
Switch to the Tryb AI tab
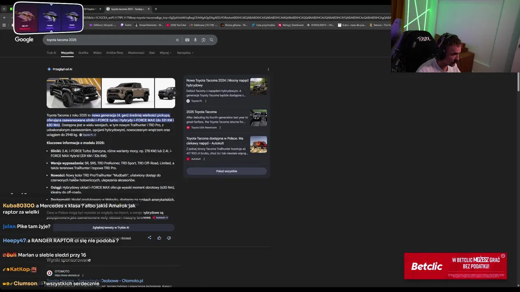pyautogui.click(x=51, y=53)
